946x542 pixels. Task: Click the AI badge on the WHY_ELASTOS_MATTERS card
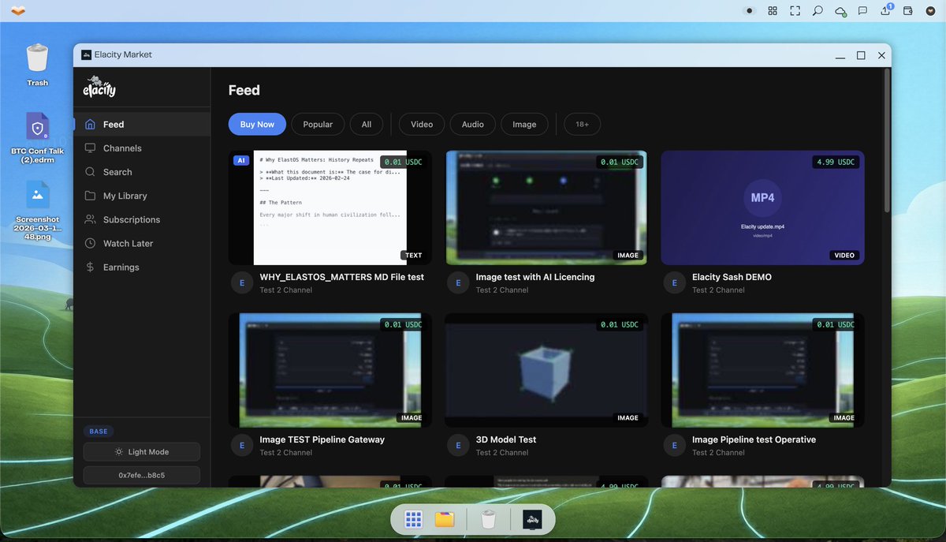tap(241, 161)
